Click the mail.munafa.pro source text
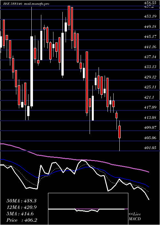This screenshot has height=225, width=160. click(x=36, y=4)
